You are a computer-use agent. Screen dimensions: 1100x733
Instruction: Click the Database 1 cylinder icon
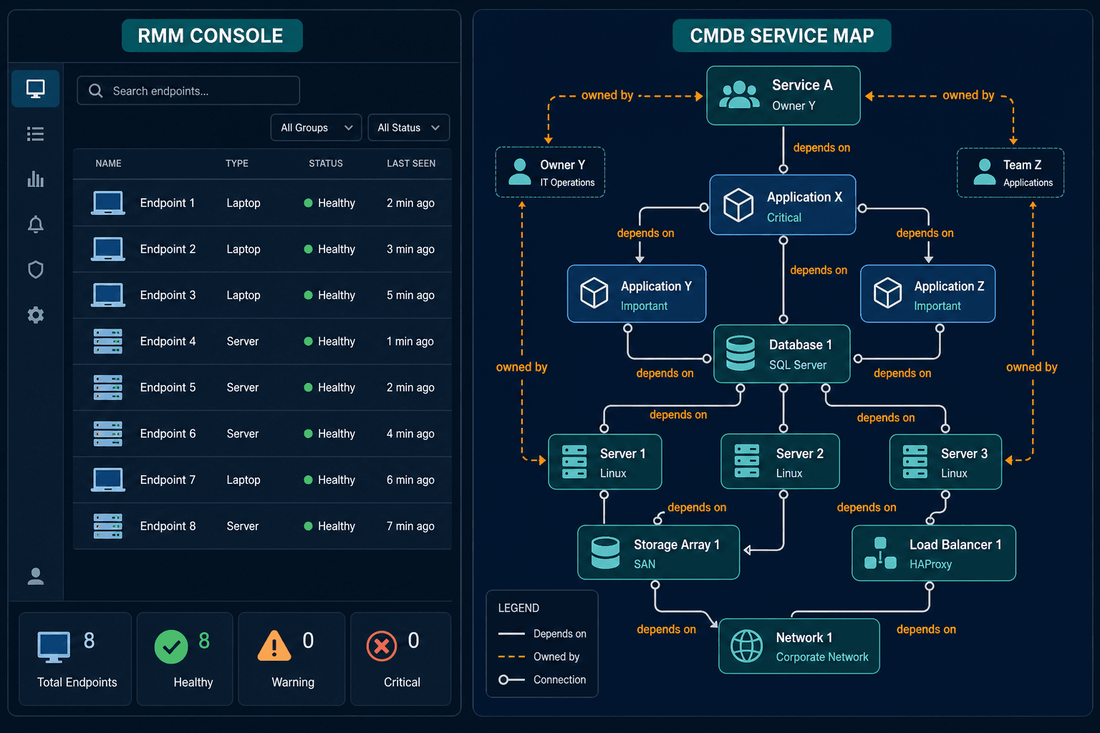coord(740,354)
